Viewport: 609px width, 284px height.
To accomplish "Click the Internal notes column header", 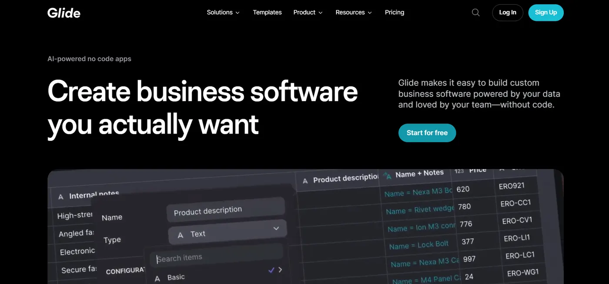I will (94, 195).
